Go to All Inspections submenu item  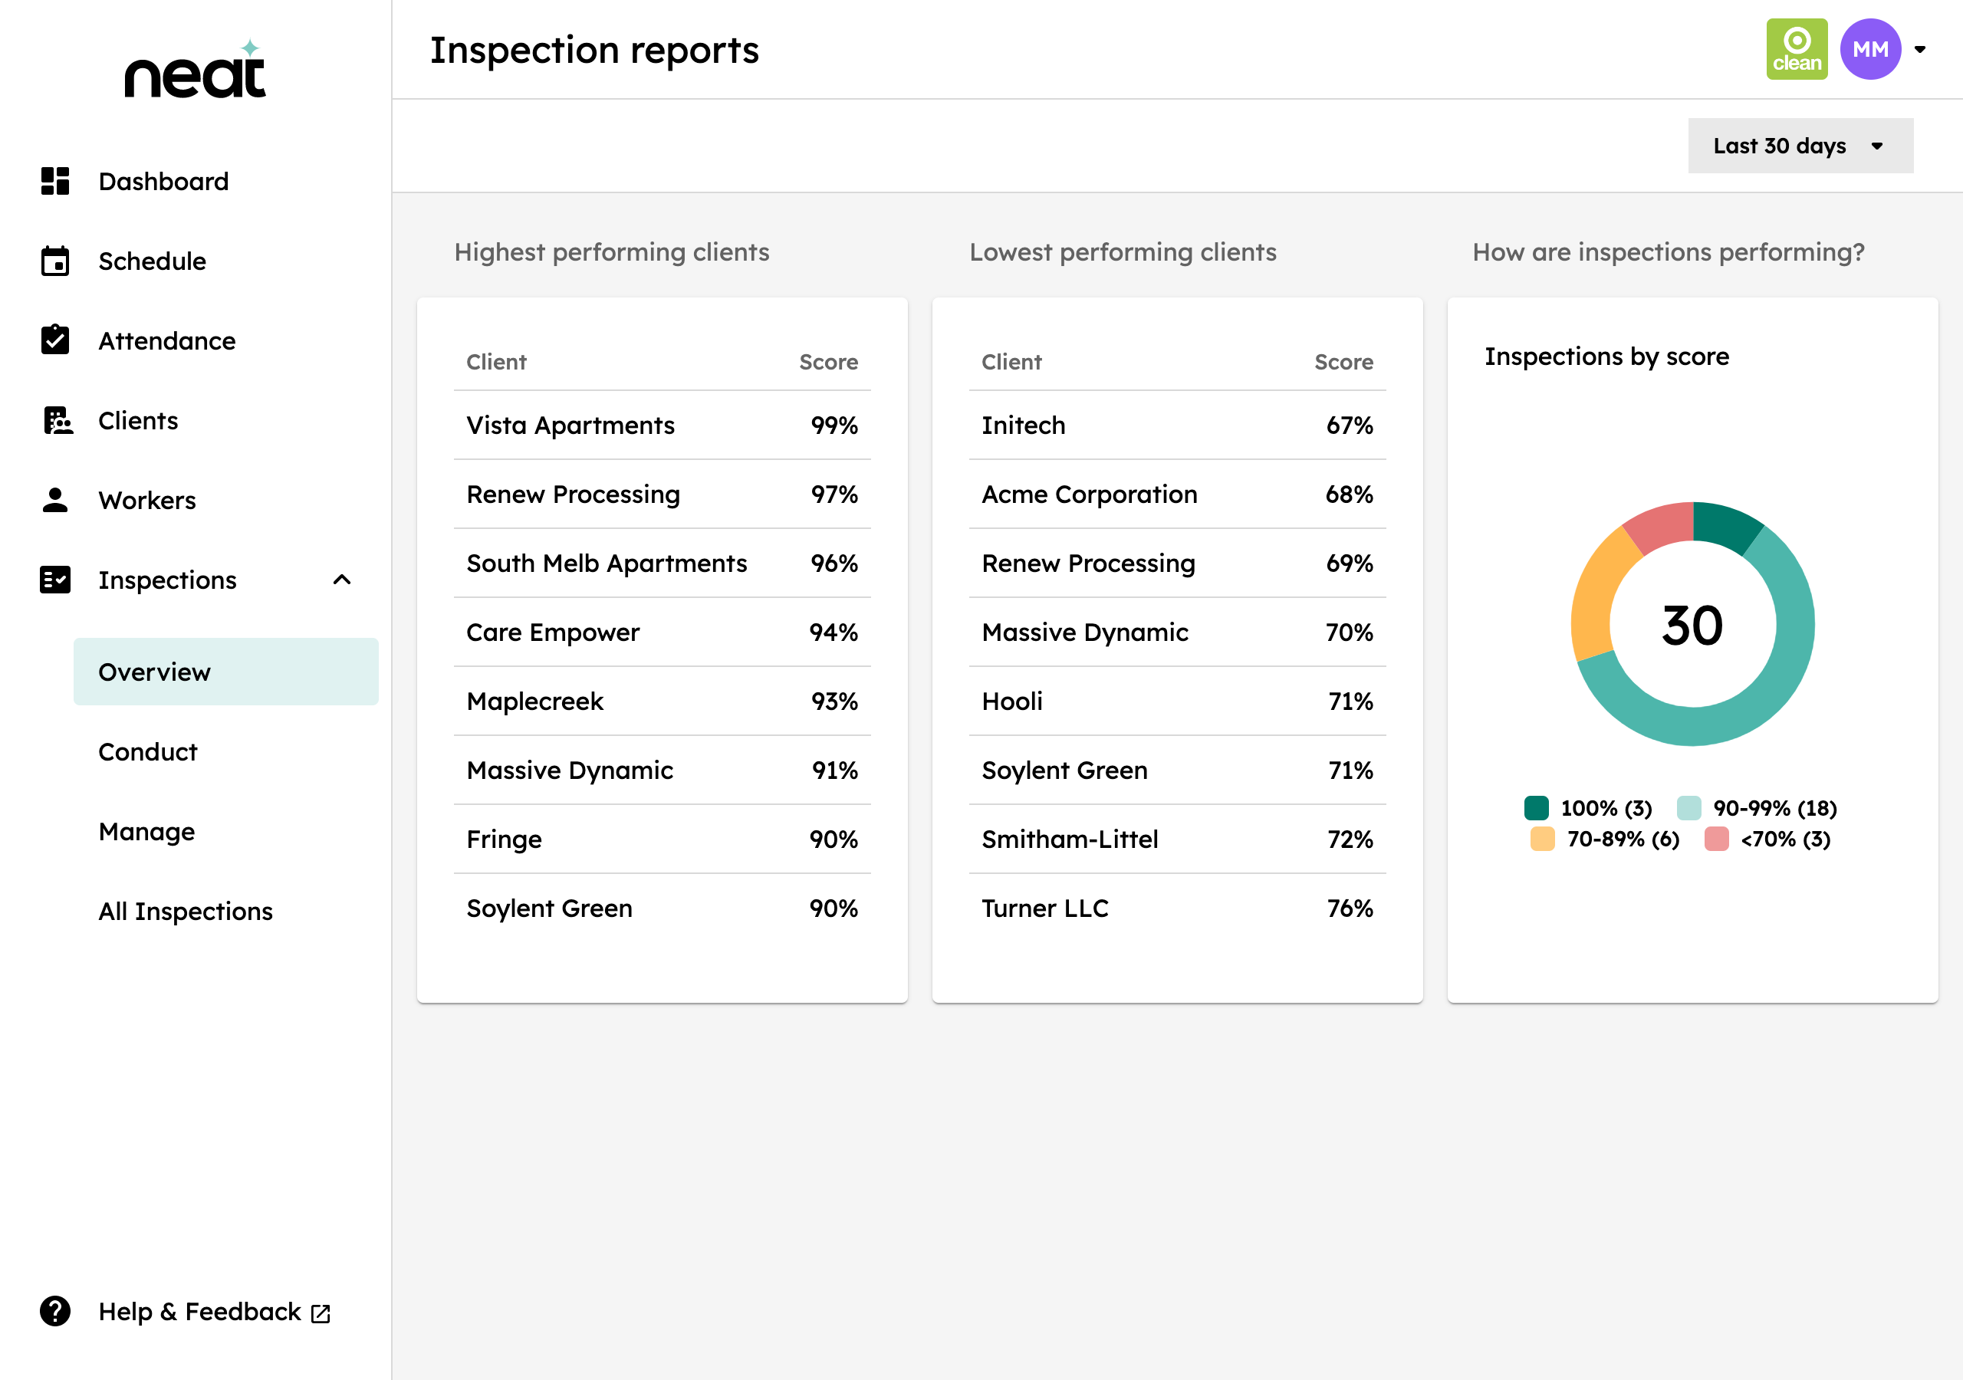186,912
